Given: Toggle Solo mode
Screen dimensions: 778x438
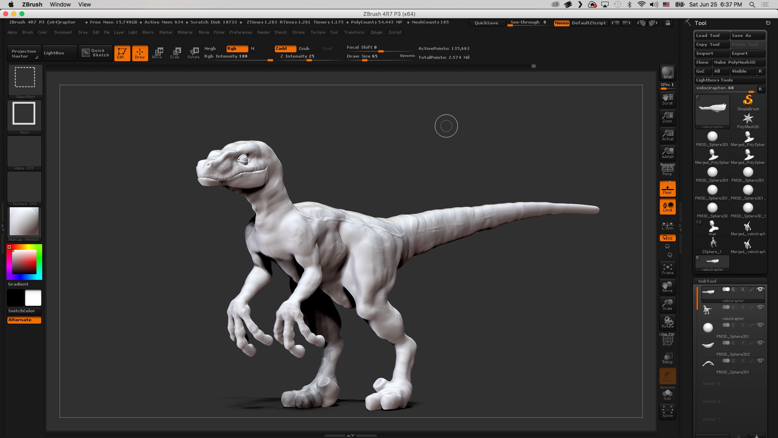Looking at the screenshot, I should point(667,394).
